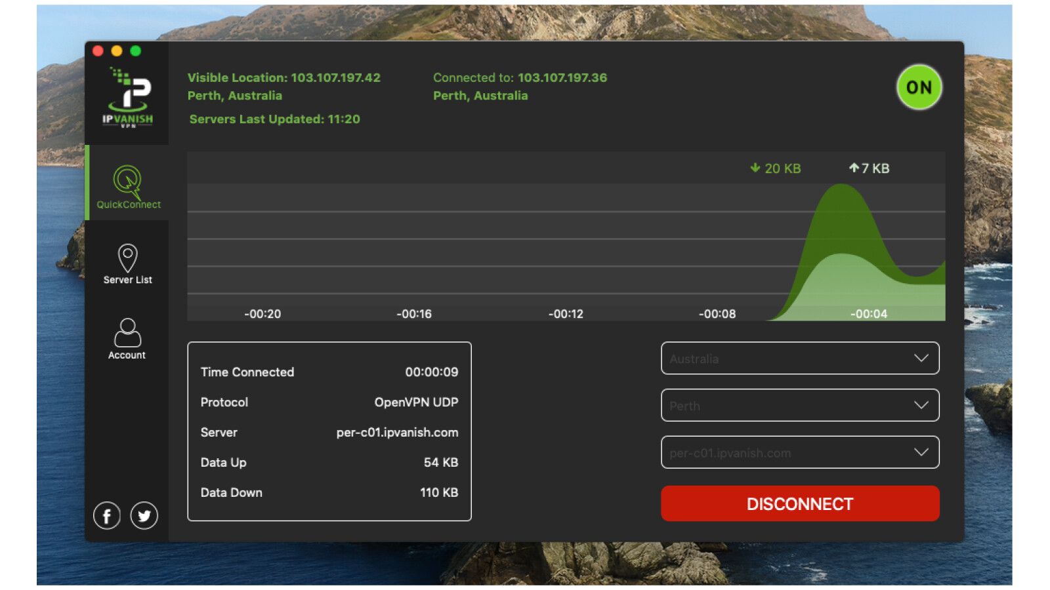This screenshot has height=590, width=1050.
Task: Click the upload speed 7 KB indicator
Action: (869, 168)
